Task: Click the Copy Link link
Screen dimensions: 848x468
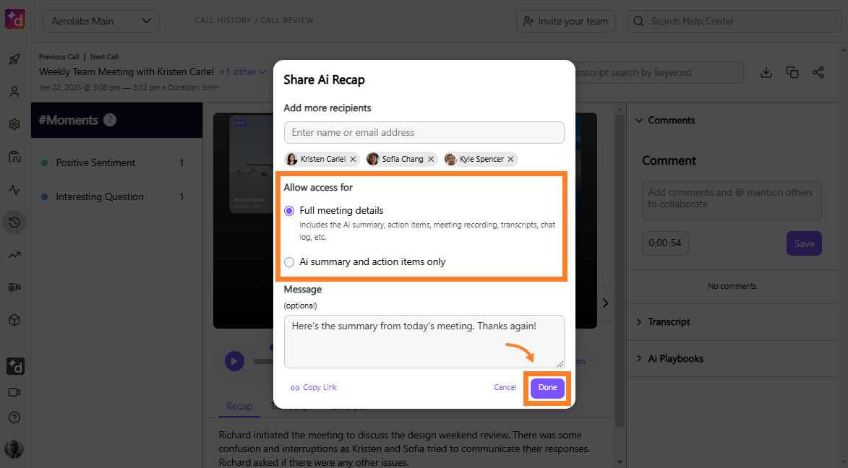Action: click(314, 388)
